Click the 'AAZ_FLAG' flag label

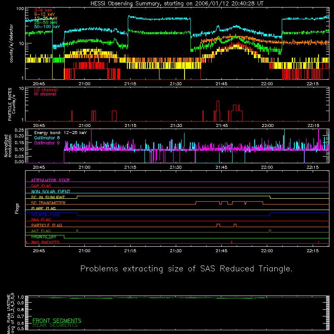(41, 231)
